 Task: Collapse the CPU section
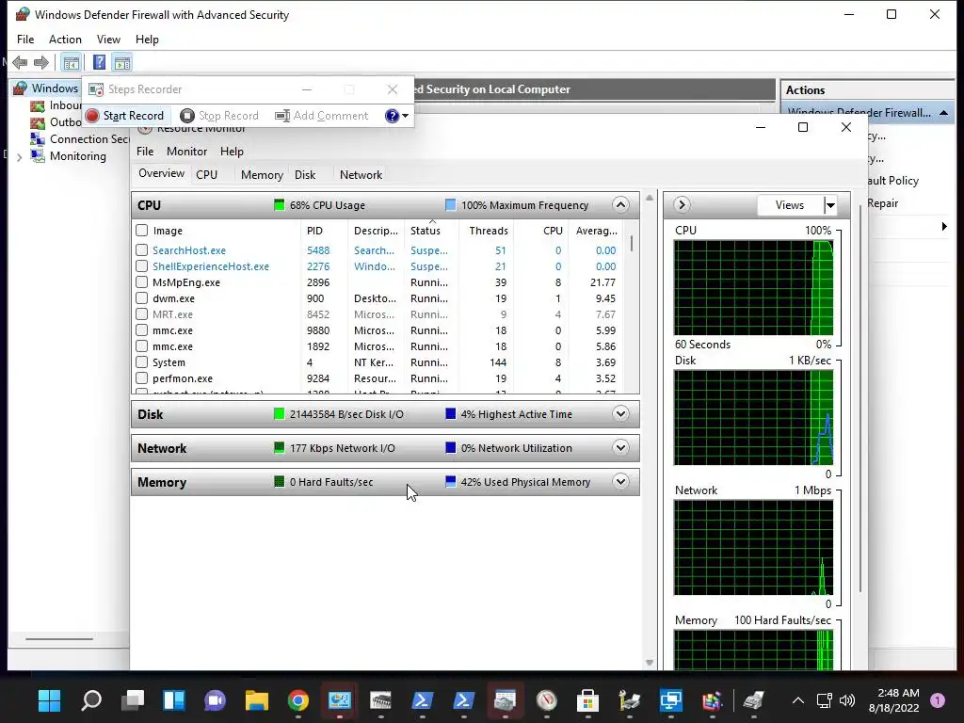coord(621,204)
